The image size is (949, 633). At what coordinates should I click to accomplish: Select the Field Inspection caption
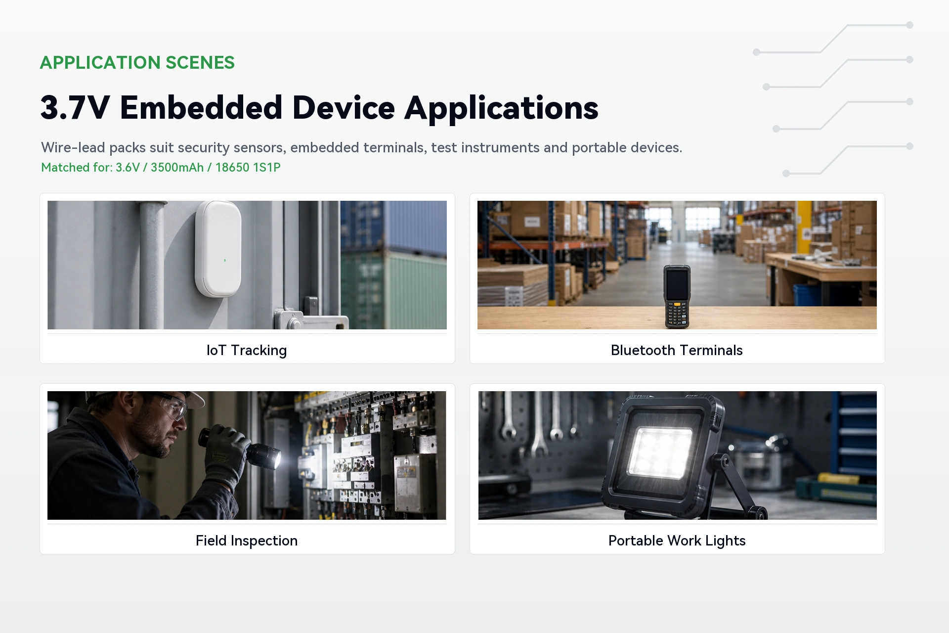(x=247, y=541)
